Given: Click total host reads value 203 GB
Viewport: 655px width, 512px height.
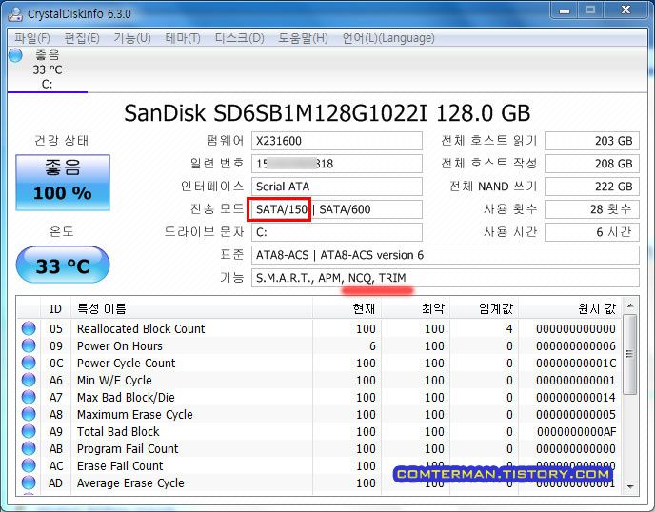Looking at the screenshot, I should [x=592, y=141].
